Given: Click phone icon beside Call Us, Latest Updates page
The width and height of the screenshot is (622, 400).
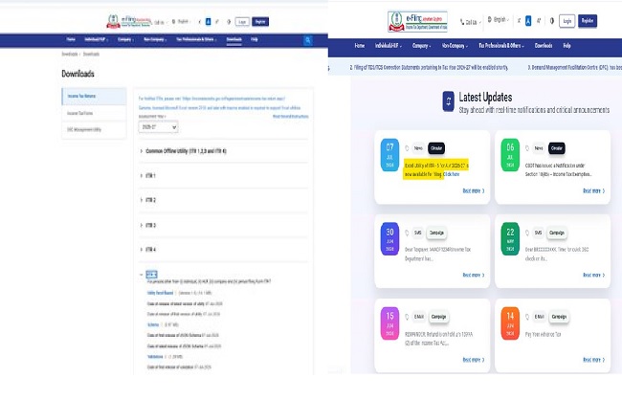Looking at the screenshot, I should click(x=462, y=22).
